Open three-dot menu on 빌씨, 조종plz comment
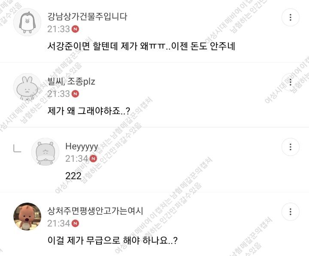This screenshot has width=309, height=256. pos(290,82)
